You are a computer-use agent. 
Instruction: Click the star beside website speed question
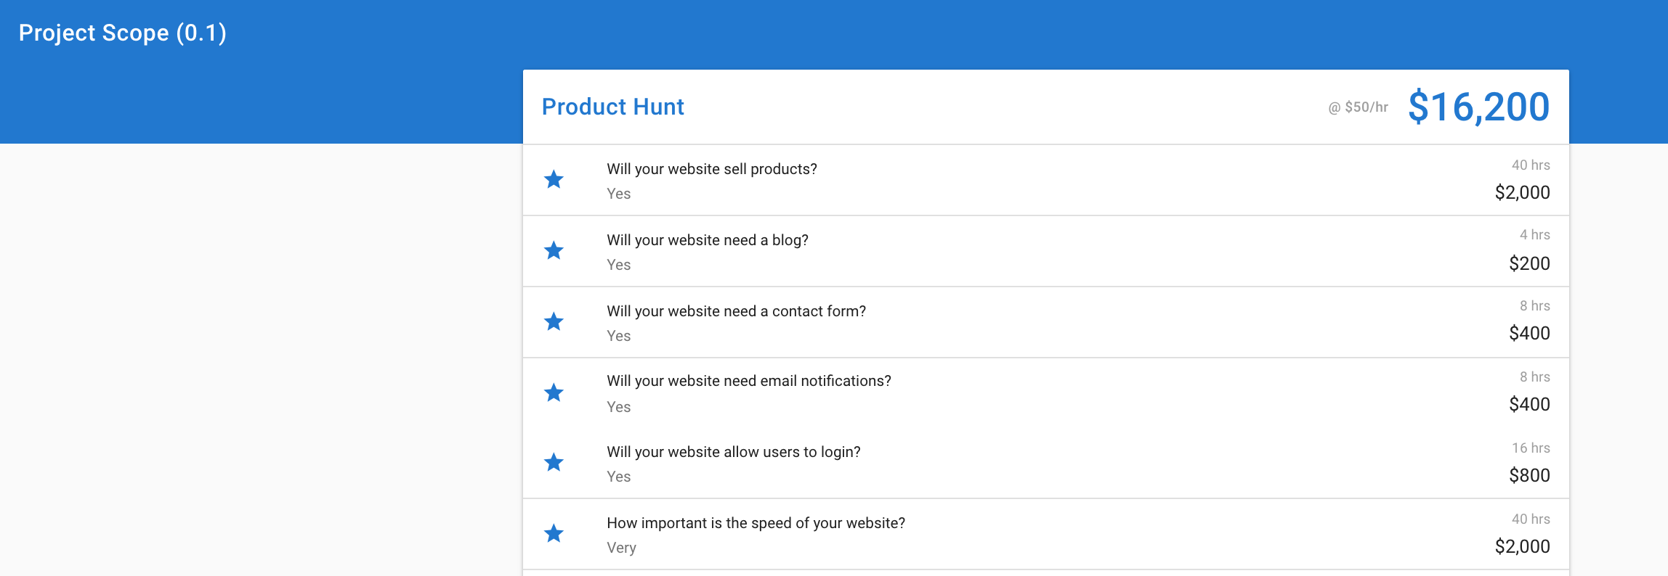tap(554, 533)
